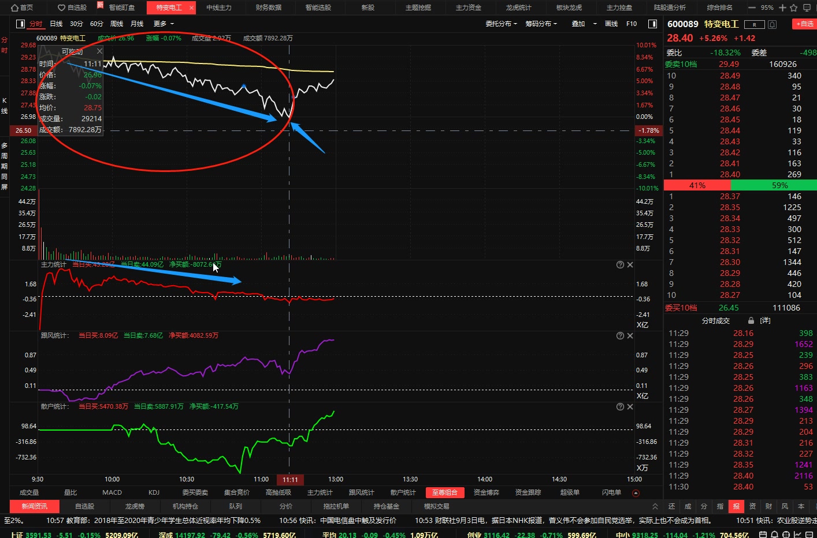
Task: Open the [详] detail link for 分时成交
Action: pyautogui.click(x=765, y=320)
